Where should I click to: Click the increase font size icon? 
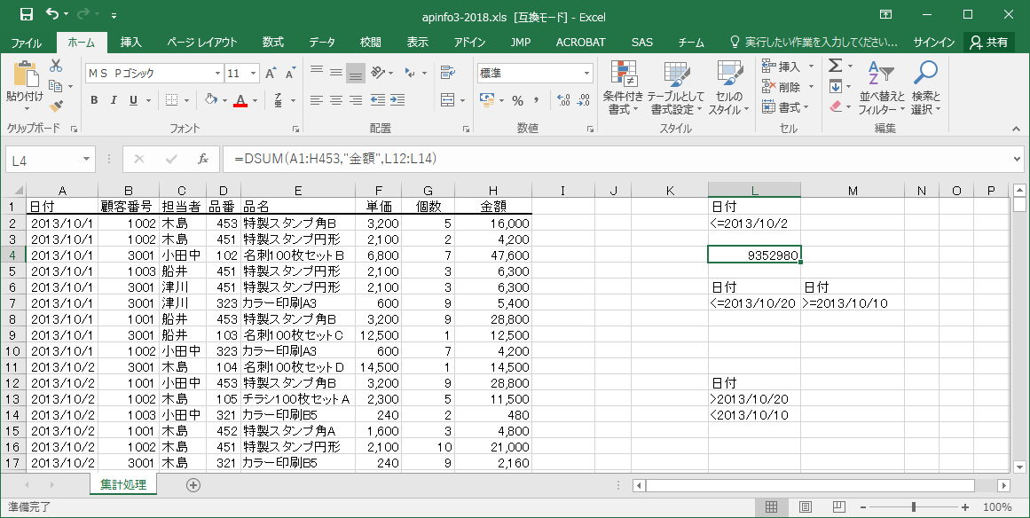click(x=271, y=74)
